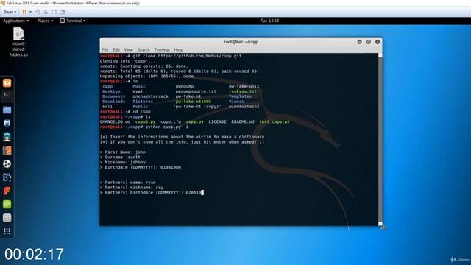
Task: Open the Files manager in the dock
Action: [7, 110]
